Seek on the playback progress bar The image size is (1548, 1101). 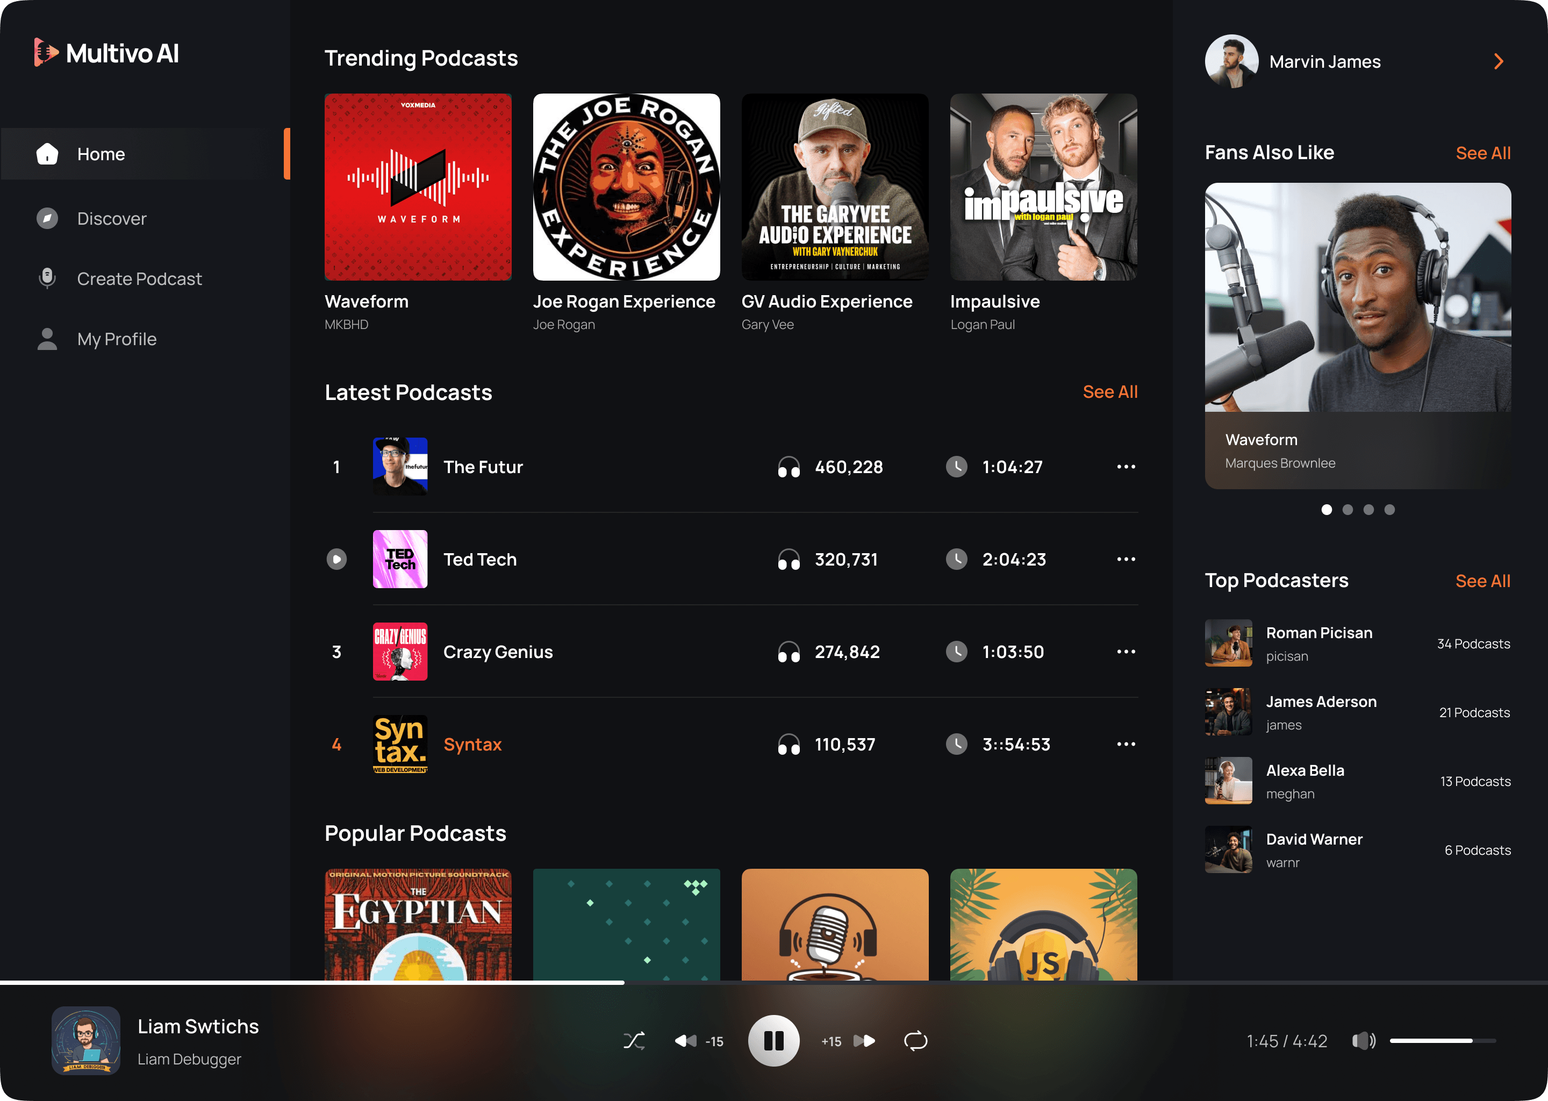click(774, 982)
